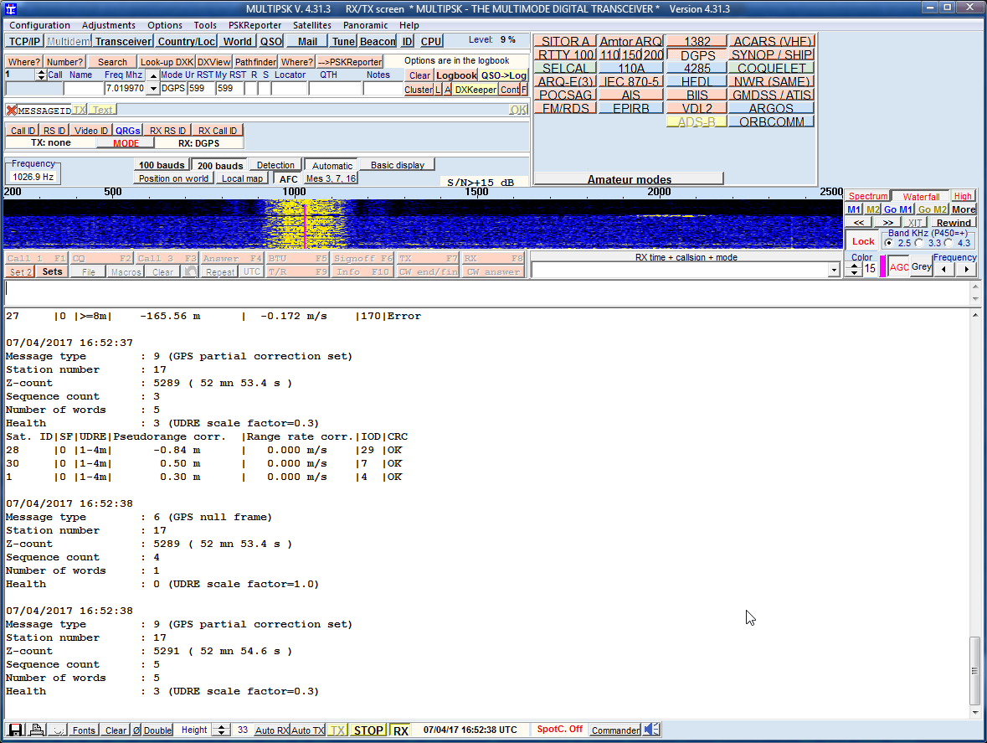Click the small third icon in bottom bar

point(58,730)
